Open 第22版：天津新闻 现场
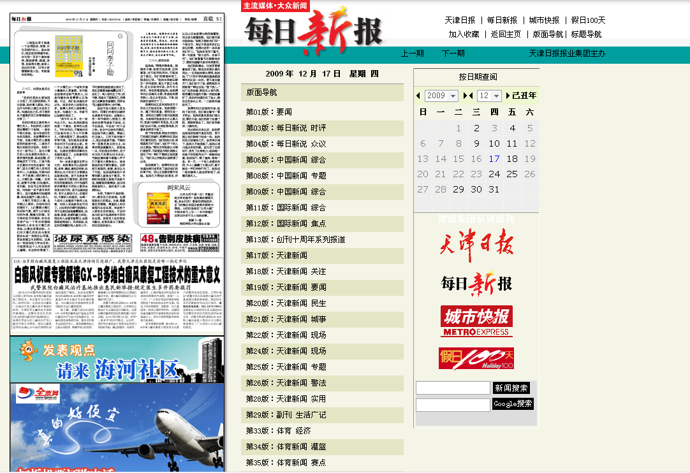This screenshot has height=473, width=690. [286, 335]
